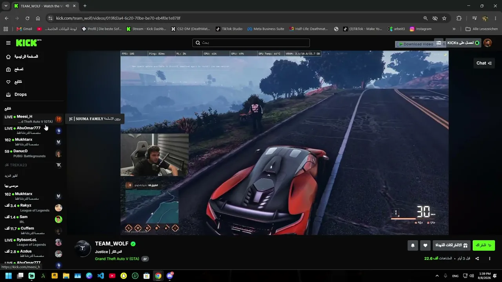Click the crossed-out eye icon in address bar
The height and width of the screenshot is (282, 502).
tap(435, 18)
